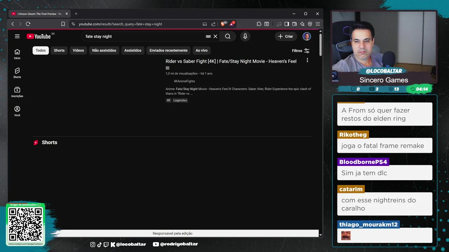Clear the search box text
This screenshot has height=252, width=449.
coord(215,36)
